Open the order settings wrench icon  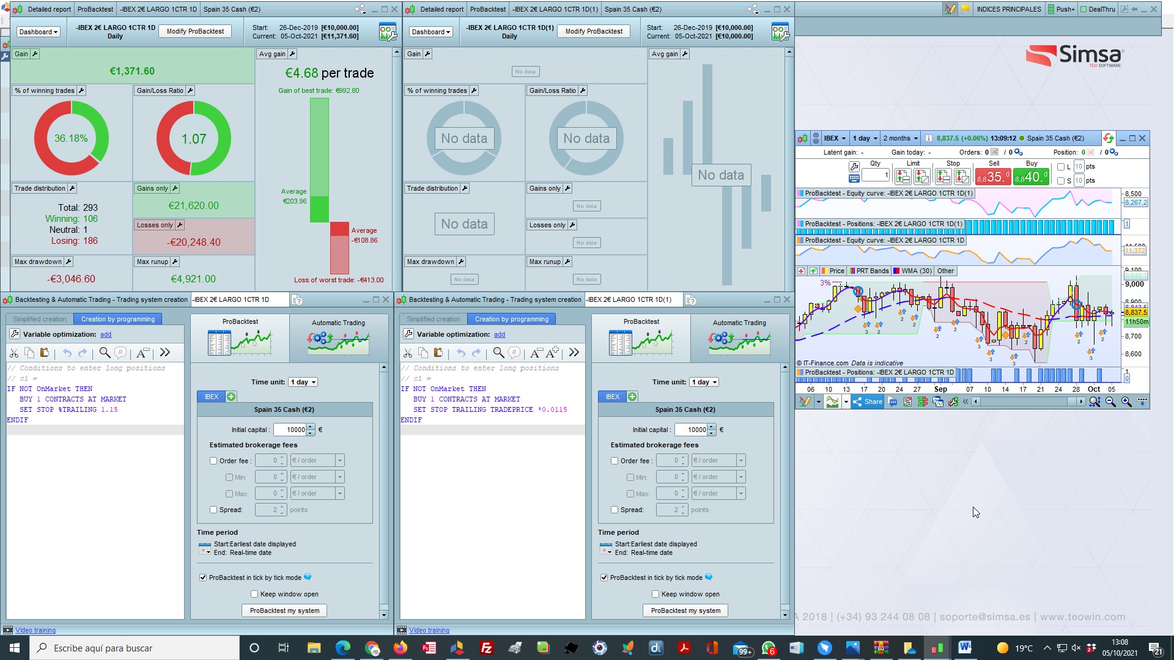854,166
